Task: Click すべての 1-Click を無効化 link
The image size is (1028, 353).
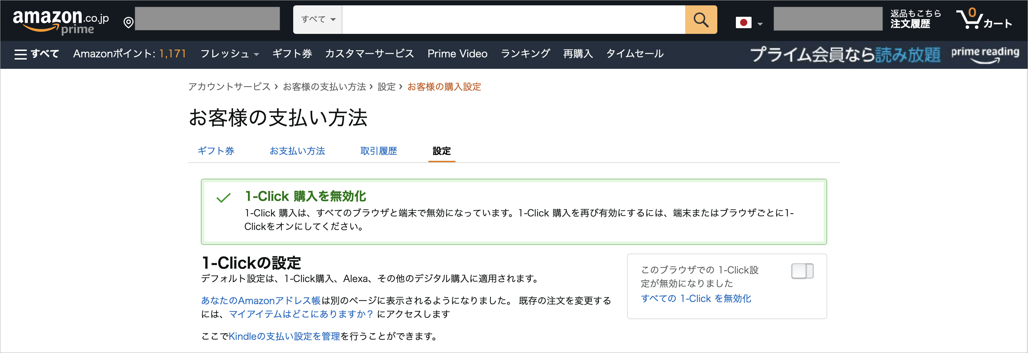Action: coord(696,298)
